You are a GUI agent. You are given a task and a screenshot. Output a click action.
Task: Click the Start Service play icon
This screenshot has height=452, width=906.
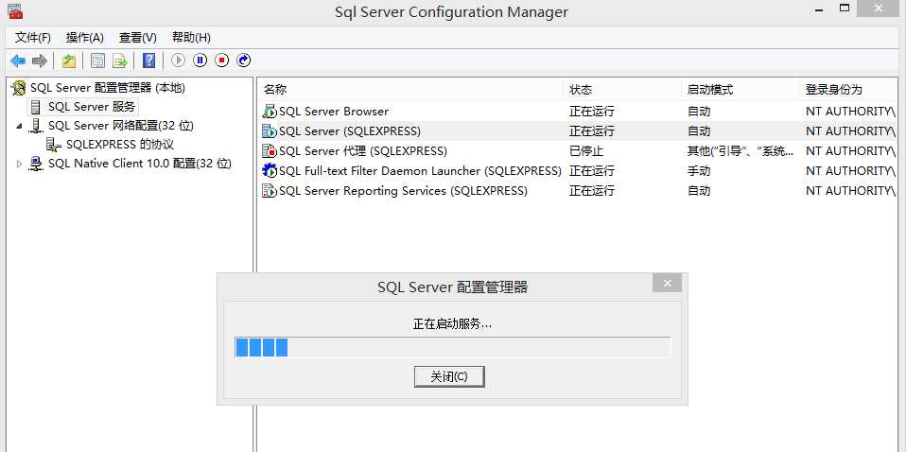[178, 61]
